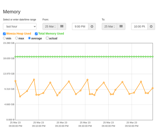
Task: Open the 'last hour' date range dropdown
Action: 20,26
